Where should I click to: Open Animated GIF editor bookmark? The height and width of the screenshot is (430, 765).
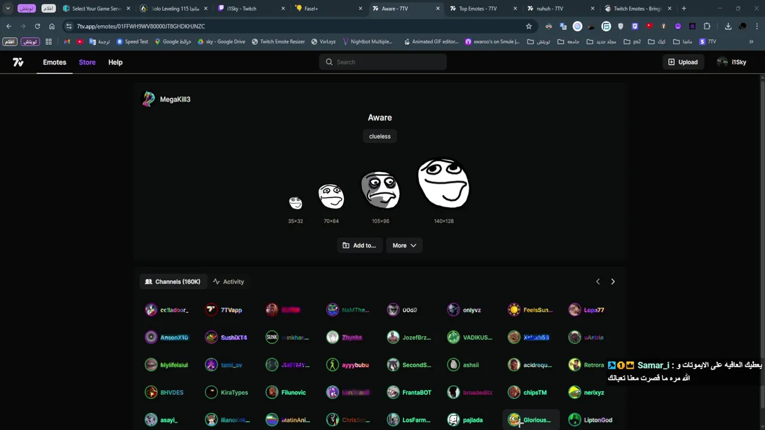[431, 42]
